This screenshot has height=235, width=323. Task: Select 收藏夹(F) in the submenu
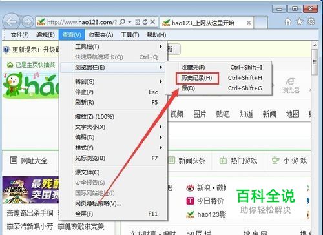pos(219,68)
